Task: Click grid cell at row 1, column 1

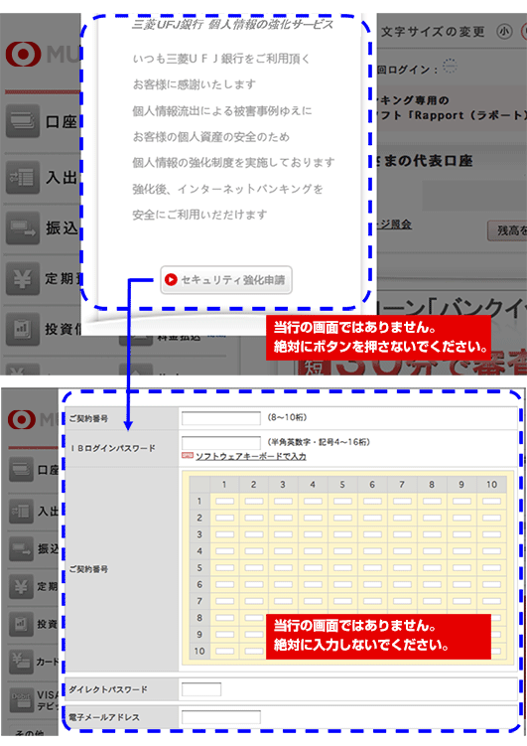Action: pyautogui.click(x=224, y=501)
